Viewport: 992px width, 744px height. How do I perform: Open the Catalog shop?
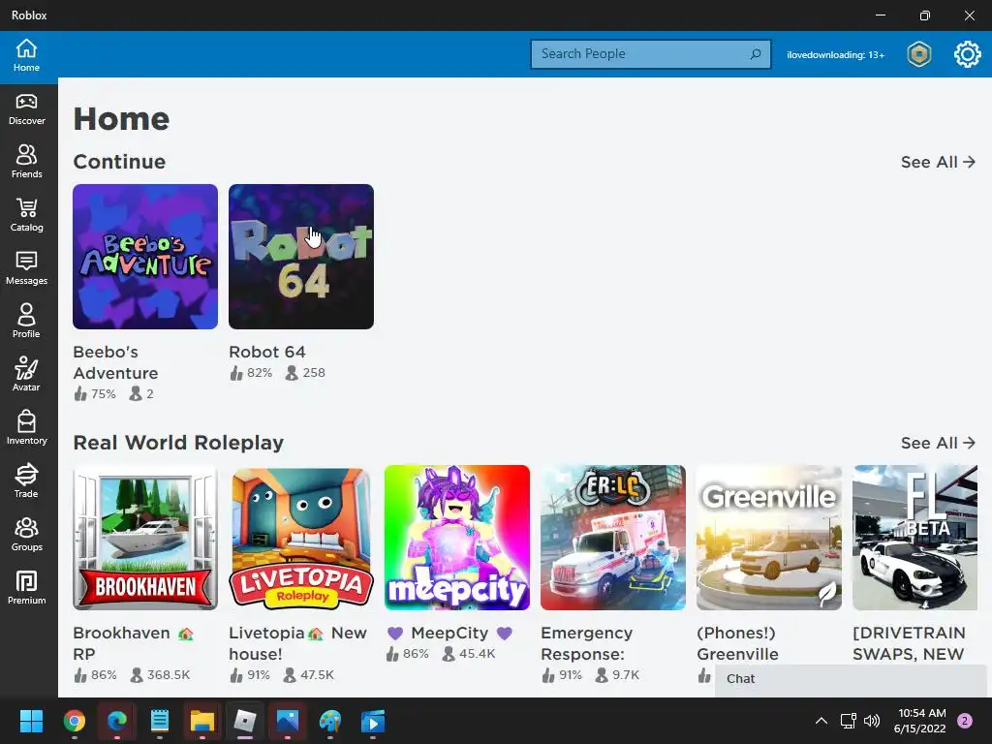pyautogui.click(x=26, y=216)
